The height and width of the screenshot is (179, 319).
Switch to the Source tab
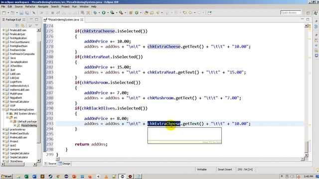tap(50, 164)
